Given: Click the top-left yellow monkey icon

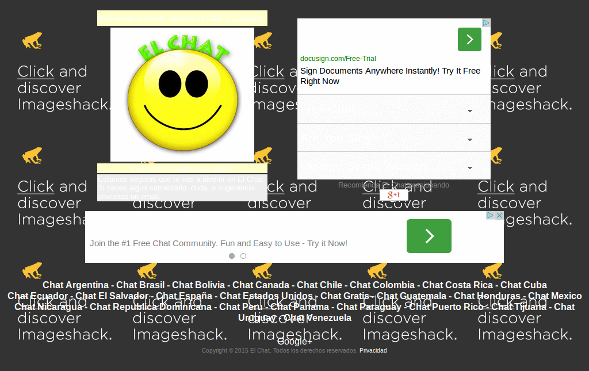Looking at the screenshot, I should pyautogui.click(x=32, y=40).
